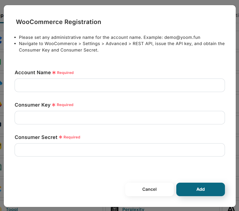239x211 pixels.
Task: Click the red asterisk beside Account Name
Action: pos(54,73)
